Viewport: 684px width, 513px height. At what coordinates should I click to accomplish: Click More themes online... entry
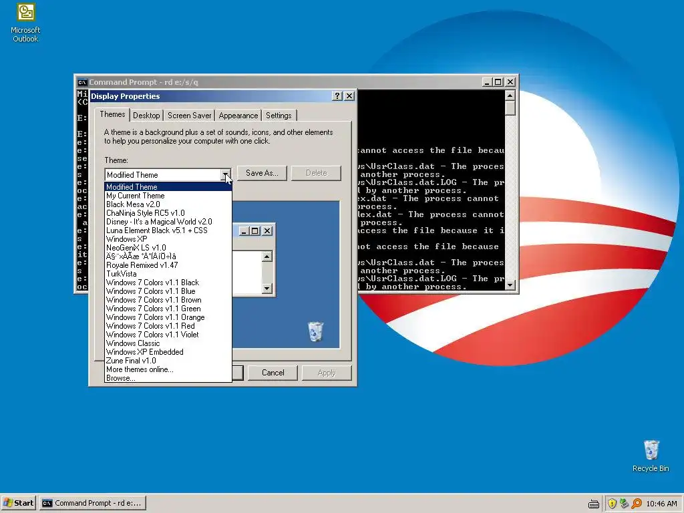coord(168,369)
